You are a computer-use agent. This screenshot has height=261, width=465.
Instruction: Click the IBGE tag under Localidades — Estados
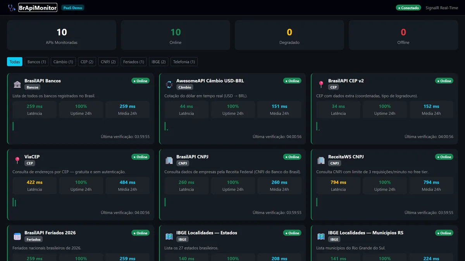click(183, 240)
